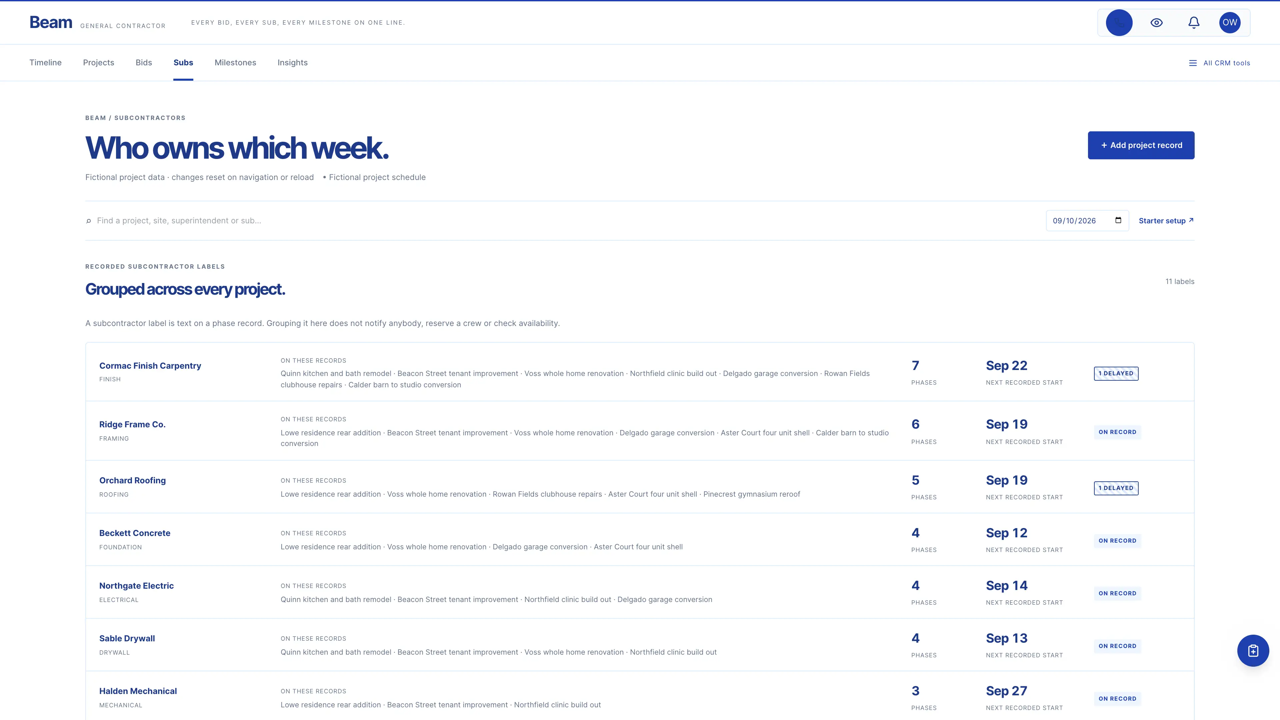Toggle the eye visibility icon
The width and height of the screenshot is (1280, 720).
pyautogui.click(x=1156, y=22)
